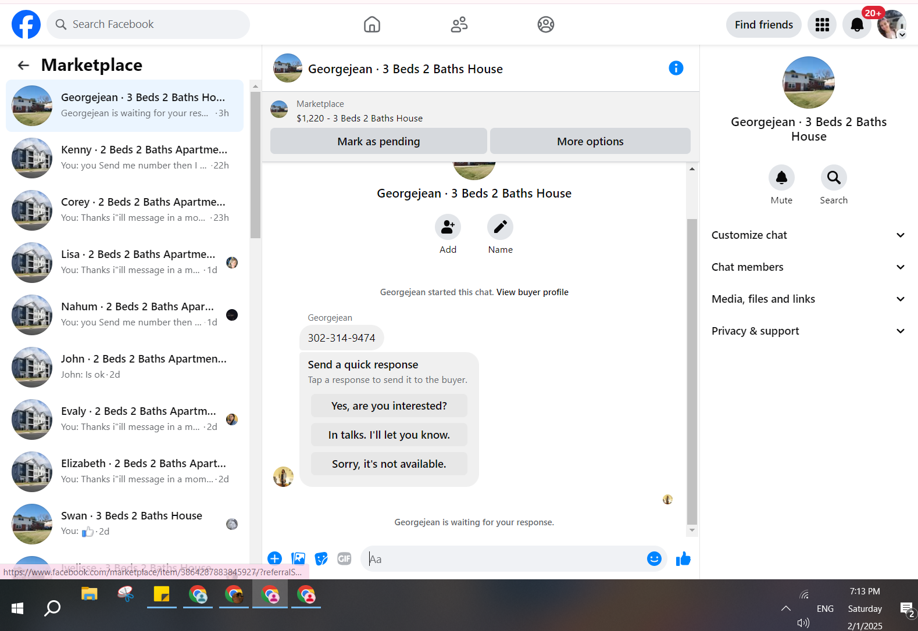Open the emoji picker in message box
This screenshot has width=918, height=631.
click(654, 559)
